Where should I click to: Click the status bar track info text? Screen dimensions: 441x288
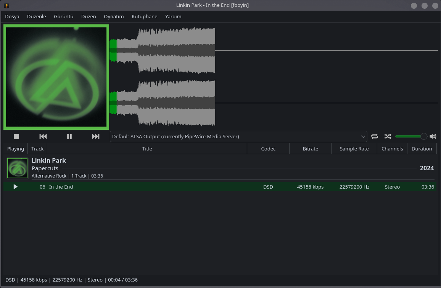(71, 280)
